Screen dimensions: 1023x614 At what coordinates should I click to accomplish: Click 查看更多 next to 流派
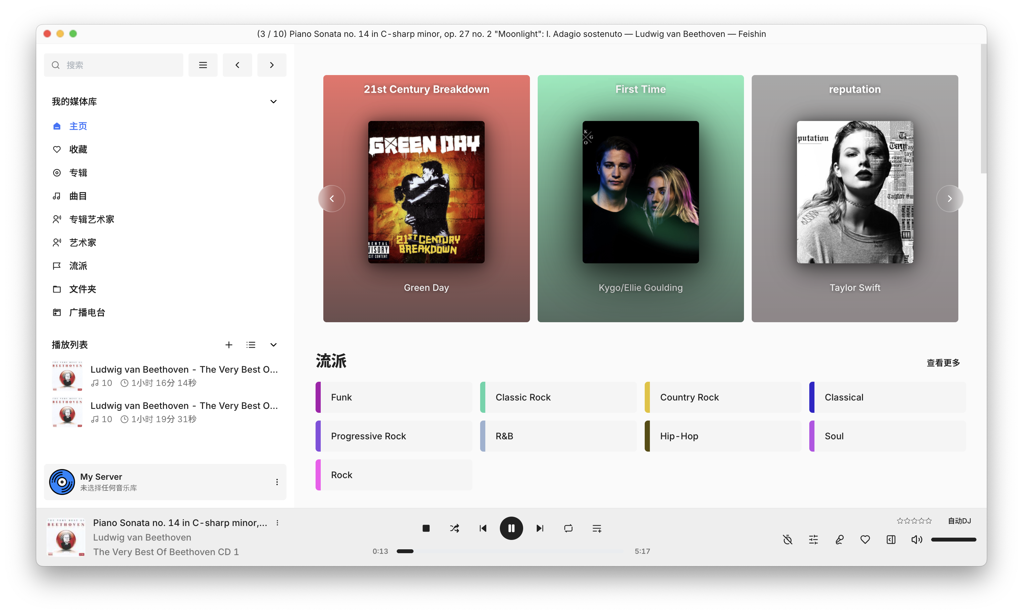pyautogui.click(x=943, y=363)
